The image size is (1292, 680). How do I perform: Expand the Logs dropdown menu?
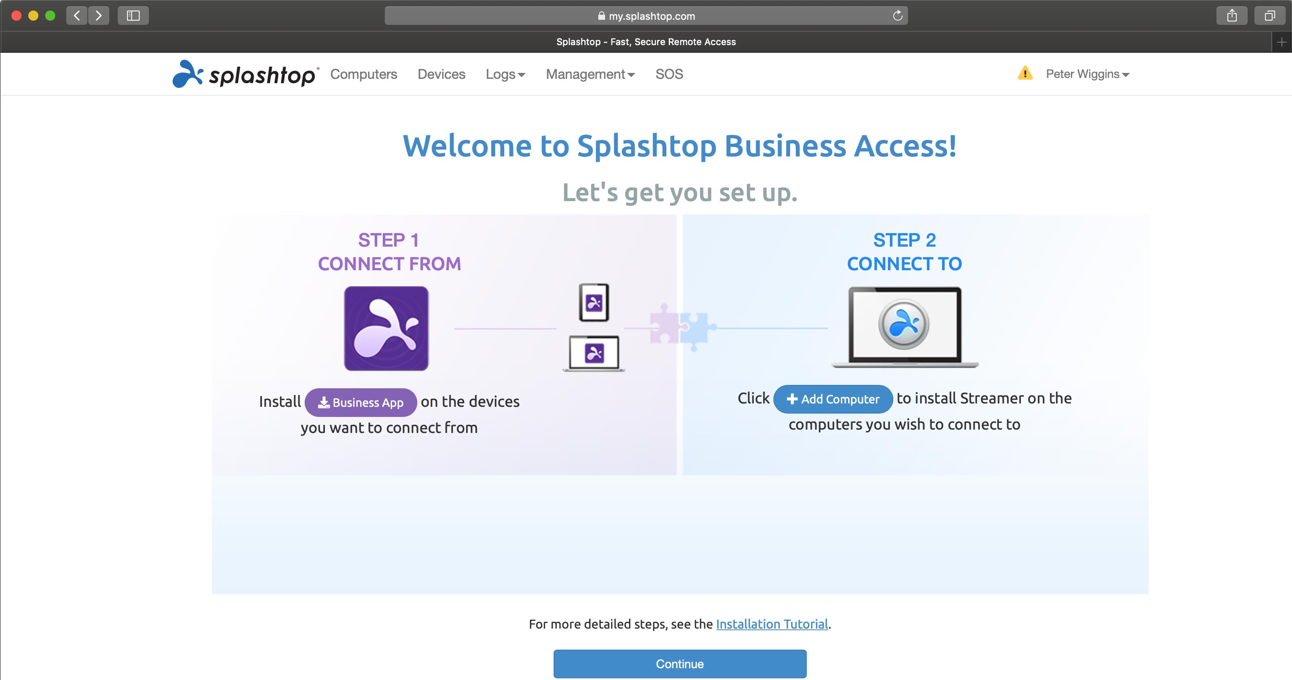tap(505, 74)
